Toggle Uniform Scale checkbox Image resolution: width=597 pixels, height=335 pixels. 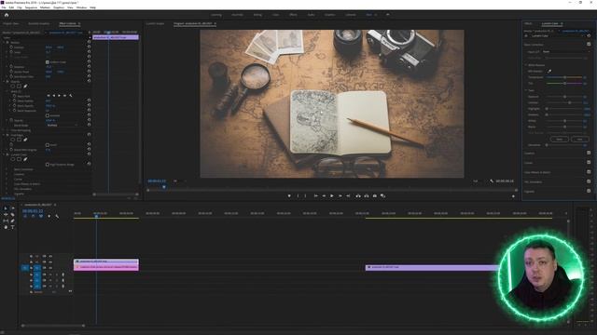(48, 62)
